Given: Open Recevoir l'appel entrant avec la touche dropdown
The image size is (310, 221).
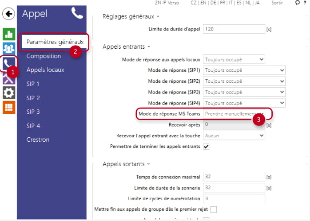Looking at the screenshot, I should pyautogui.click(x=234, y=136).
